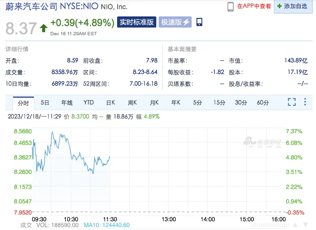Switch to 实时标准版 real-time standard mode
Image resolution: width=316 pixels, height=230 pixels.
136,22
